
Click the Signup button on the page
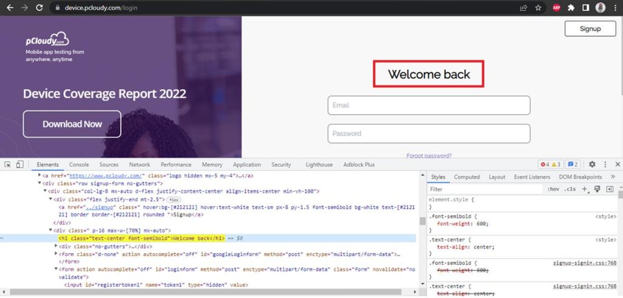click(x=590, y=29)
